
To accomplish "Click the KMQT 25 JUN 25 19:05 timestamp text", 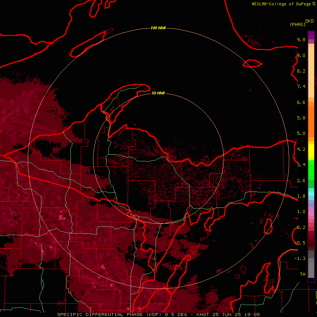I will (x=228, y=315).
